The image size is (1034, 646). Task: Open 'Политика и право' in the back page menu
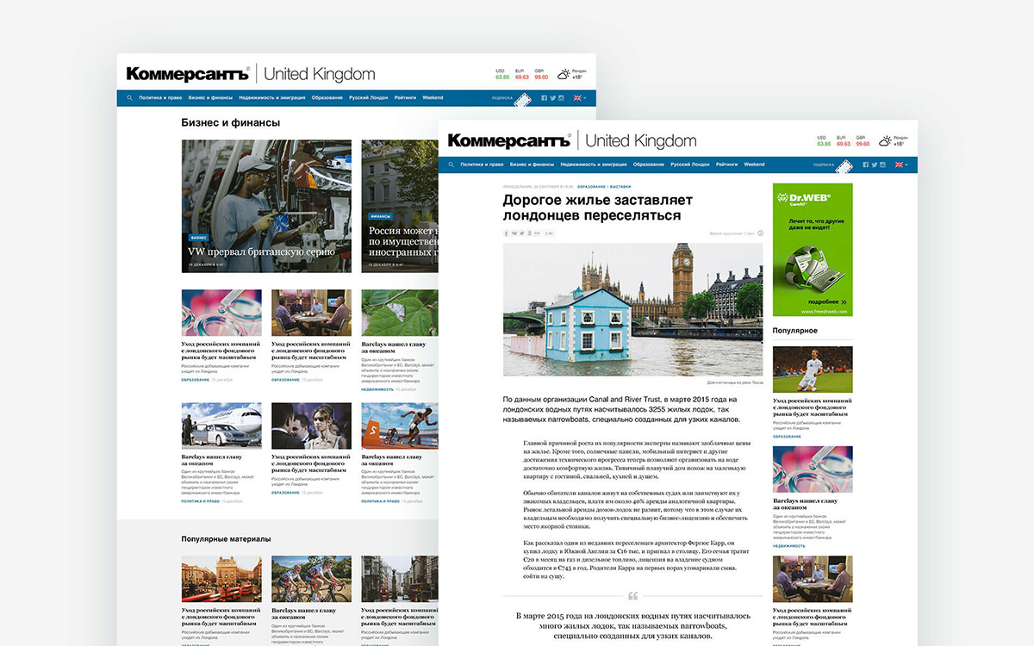[x=161, y=98]
